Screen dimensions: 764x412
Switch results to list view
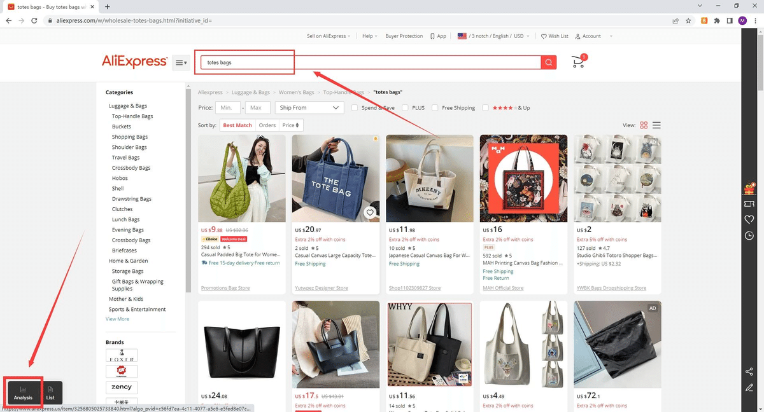656,125
